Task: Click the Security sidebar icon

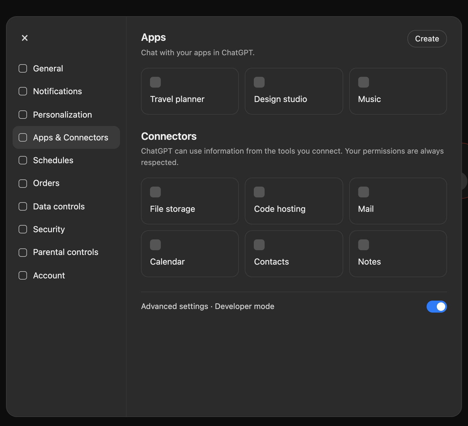Action: pyautogui.click(x=23, y=229)
